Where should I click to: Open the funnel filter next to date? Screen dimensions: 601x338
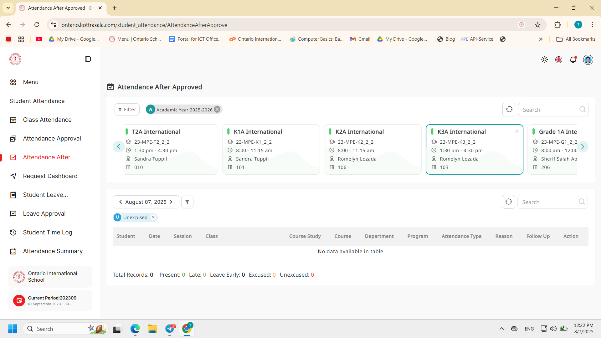(187, 202)
